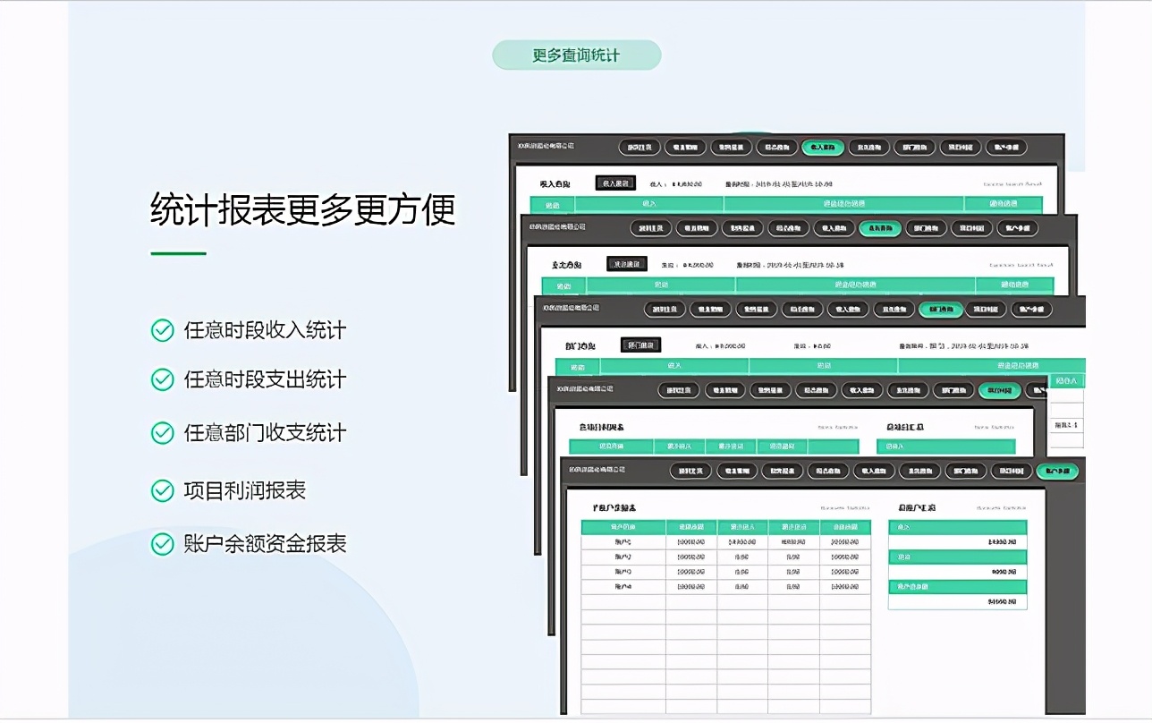
Task: Toggle the black 收入明细 button beside the report title
Action: (x=614, y=183)
